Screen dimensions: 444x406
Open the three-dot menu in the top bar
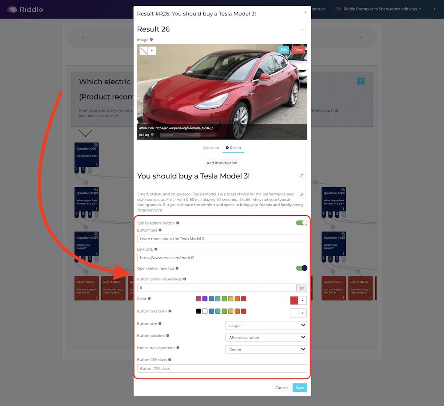pyautogui.click(x=434, y=9)
